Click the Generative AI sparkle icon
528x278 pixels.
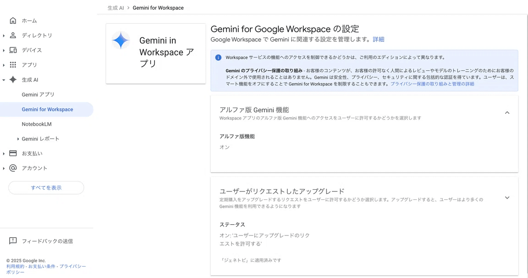click(x=13, y=79)
